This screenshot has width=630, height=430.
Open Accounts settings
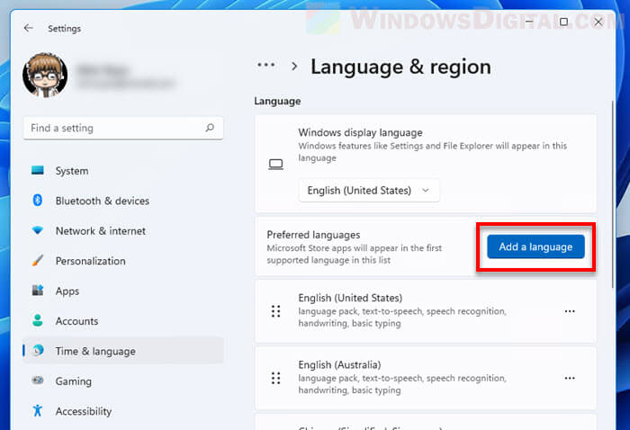(123, 321)
